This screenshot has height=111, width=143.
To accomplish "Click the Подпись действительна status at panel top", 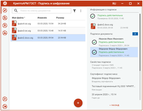I will [110, 15].
